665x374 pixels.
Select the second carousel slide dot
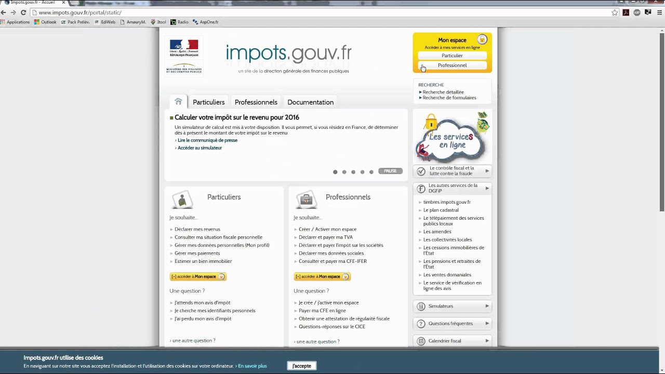point(344,172)
